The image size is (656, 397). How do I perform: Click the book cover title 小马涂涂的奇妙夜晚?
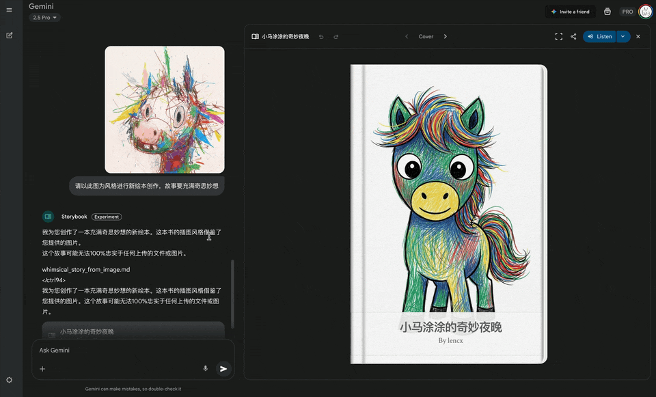450,327
